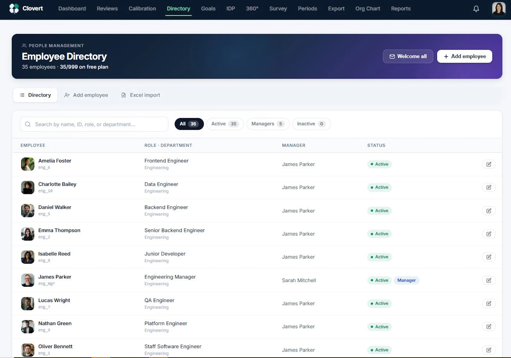Filter by Active employees

225,124
